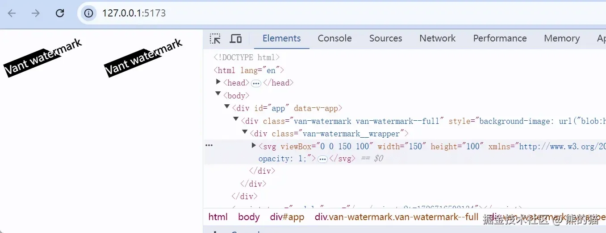
Task: Click the "html" breadcrumb
Action: click(x=218, y=217)
